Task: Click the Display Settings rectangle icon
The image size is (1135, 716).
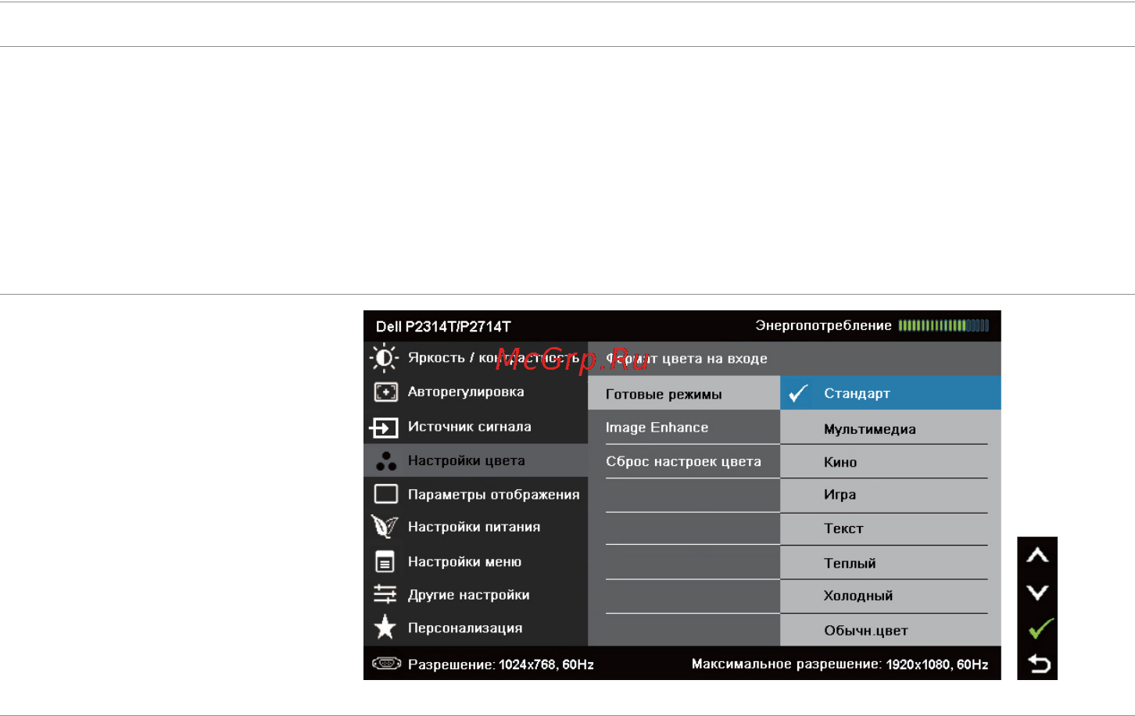Action: click(x=386, y=494)
